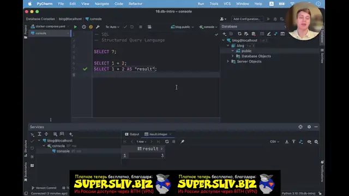Open the 1 row page size dropdown
Screen dimensions: 349x196
point(141,142)
